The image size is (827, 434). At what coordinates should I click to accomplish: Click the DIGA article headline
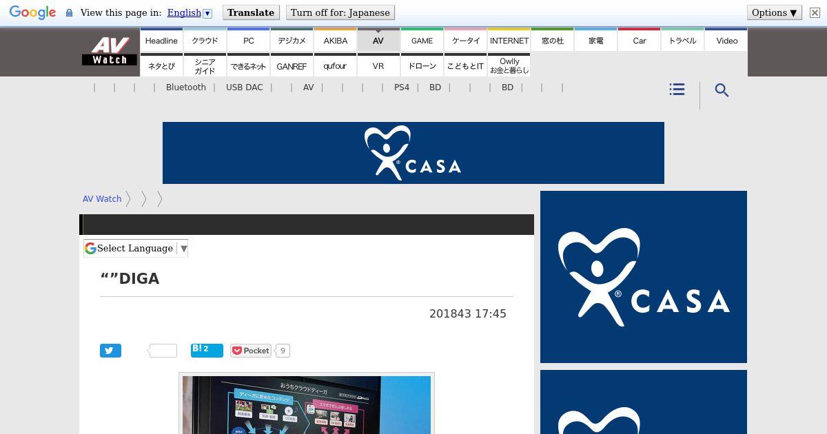click(x=130, y=278)
